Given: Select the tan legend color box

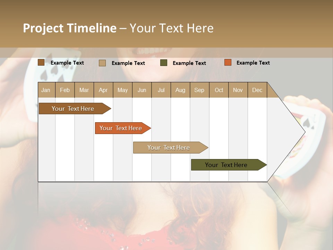Looking at the screenshot, I should [x=102, y=63].
